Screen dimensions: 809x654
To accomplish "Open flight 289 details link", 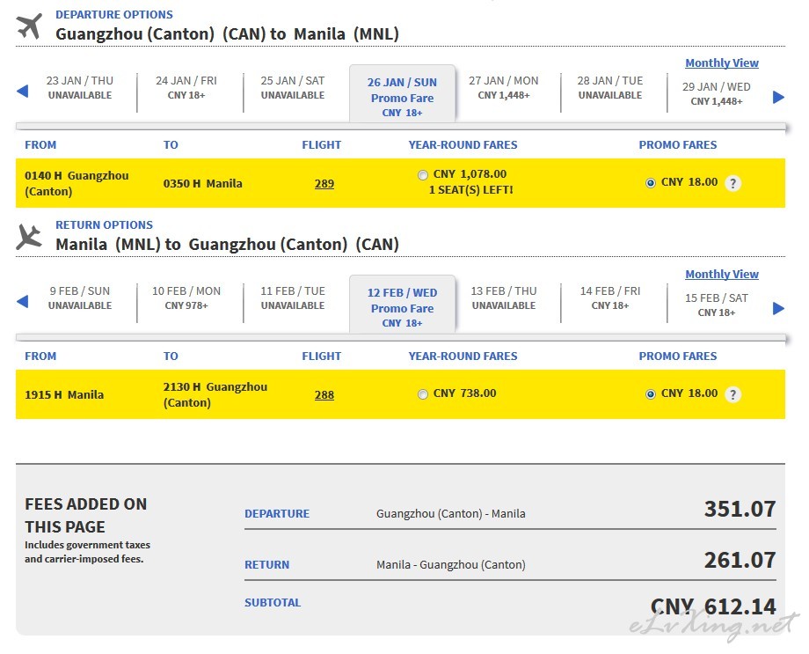I will click(324, 183).
